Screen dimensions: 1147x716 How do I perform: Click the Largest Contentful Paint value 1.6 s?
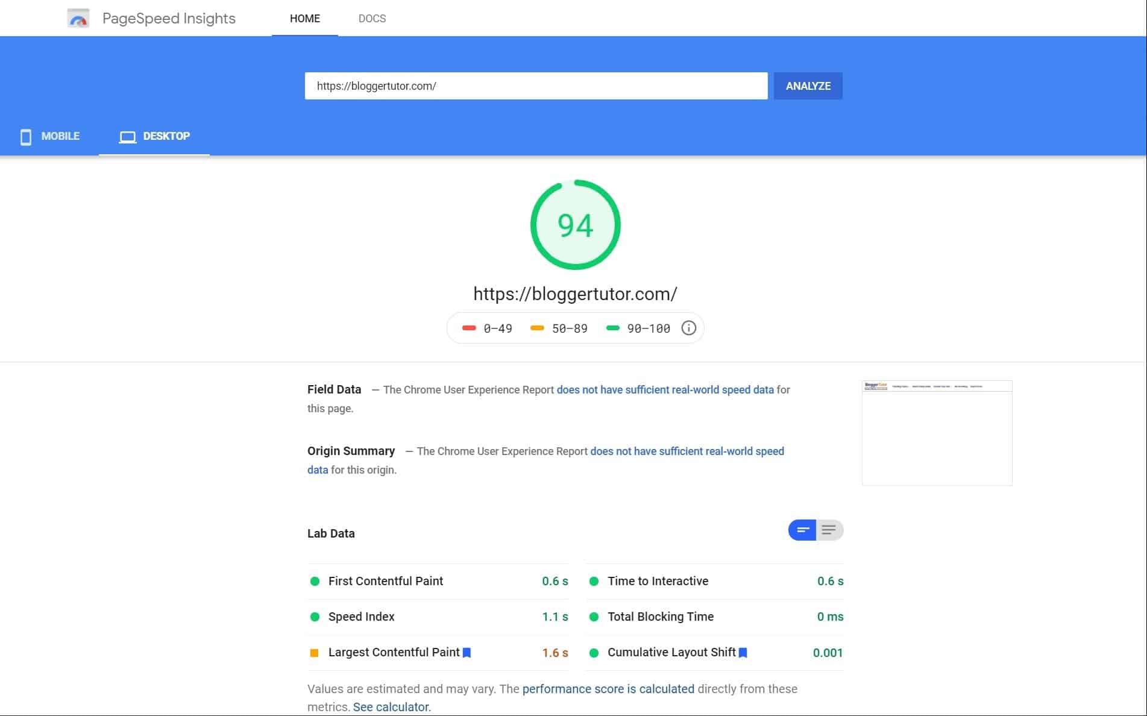click(x=555, y=653)
